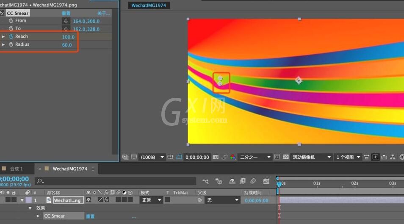This screenshot has height=224, width=404.
Task: Click the draft 3D icon
Action: (x=219, y=181)
